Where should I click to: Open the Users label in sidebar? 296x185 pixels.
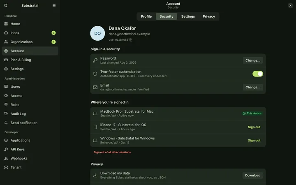point(15,87)
